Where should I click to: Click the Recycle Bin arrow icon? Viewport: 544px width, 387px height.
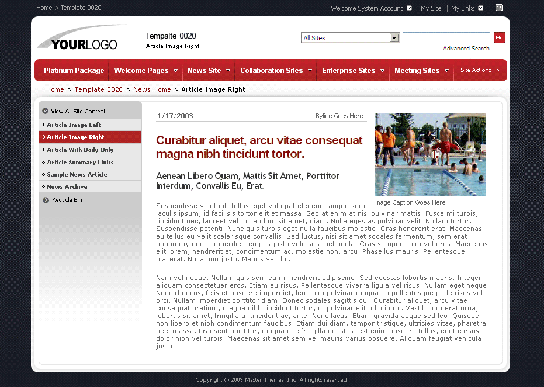pyautogui.click(x=46, y=200)
